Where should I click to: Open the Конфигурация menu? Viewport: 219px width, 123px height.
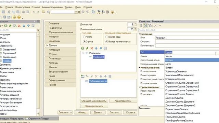pyautogui.click(x=23, y=7)
